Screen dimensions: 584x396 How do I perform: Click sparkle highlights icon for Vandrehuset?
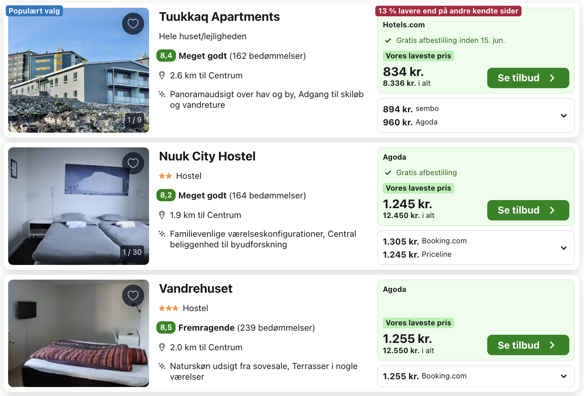(x=162, y=367)
